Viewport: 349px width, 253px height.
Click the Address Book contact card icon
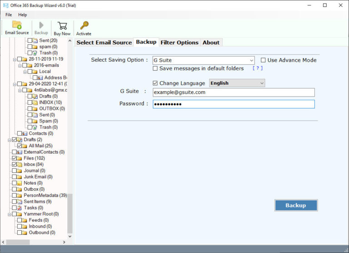click(x=40, y=78)
